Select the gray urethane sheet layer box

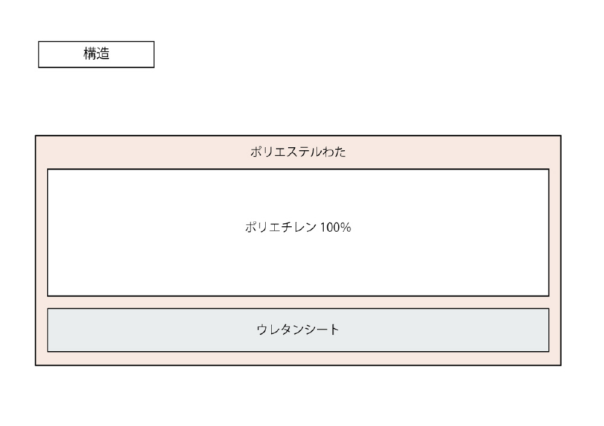[298, 330]
